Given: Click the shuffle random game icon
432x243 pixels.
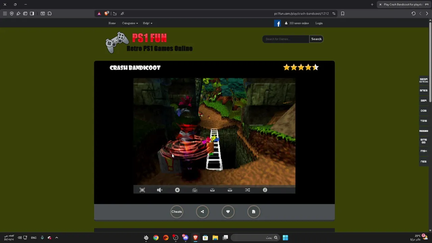Looking at the screenshot, I should pos(247,190).
